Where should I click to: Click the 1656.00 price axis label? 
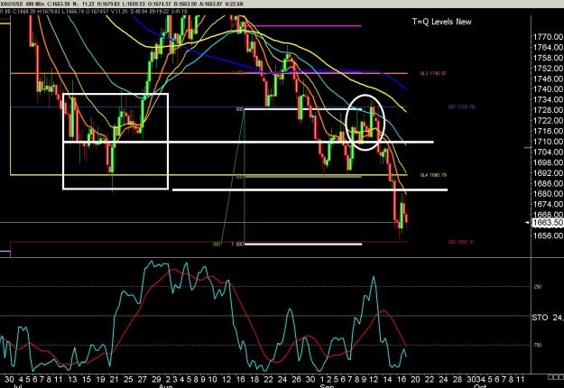548,236
